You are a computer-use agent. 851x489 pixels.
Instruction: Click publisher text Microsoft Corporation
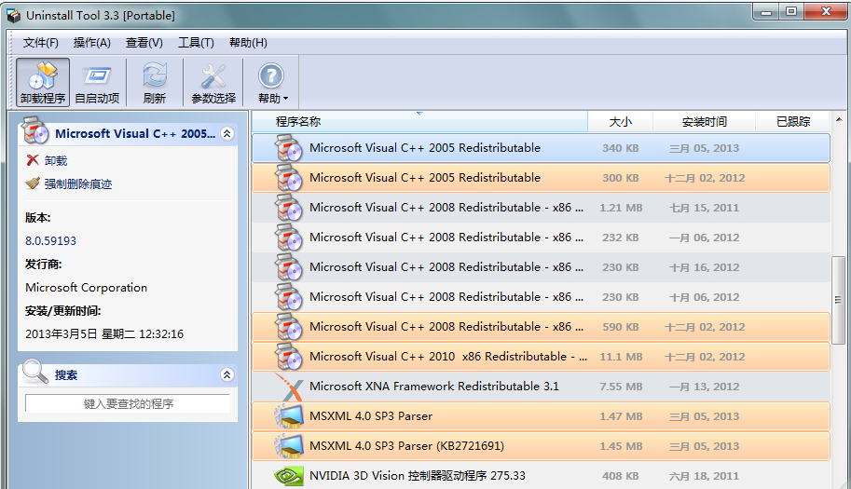tap(87, 287)
